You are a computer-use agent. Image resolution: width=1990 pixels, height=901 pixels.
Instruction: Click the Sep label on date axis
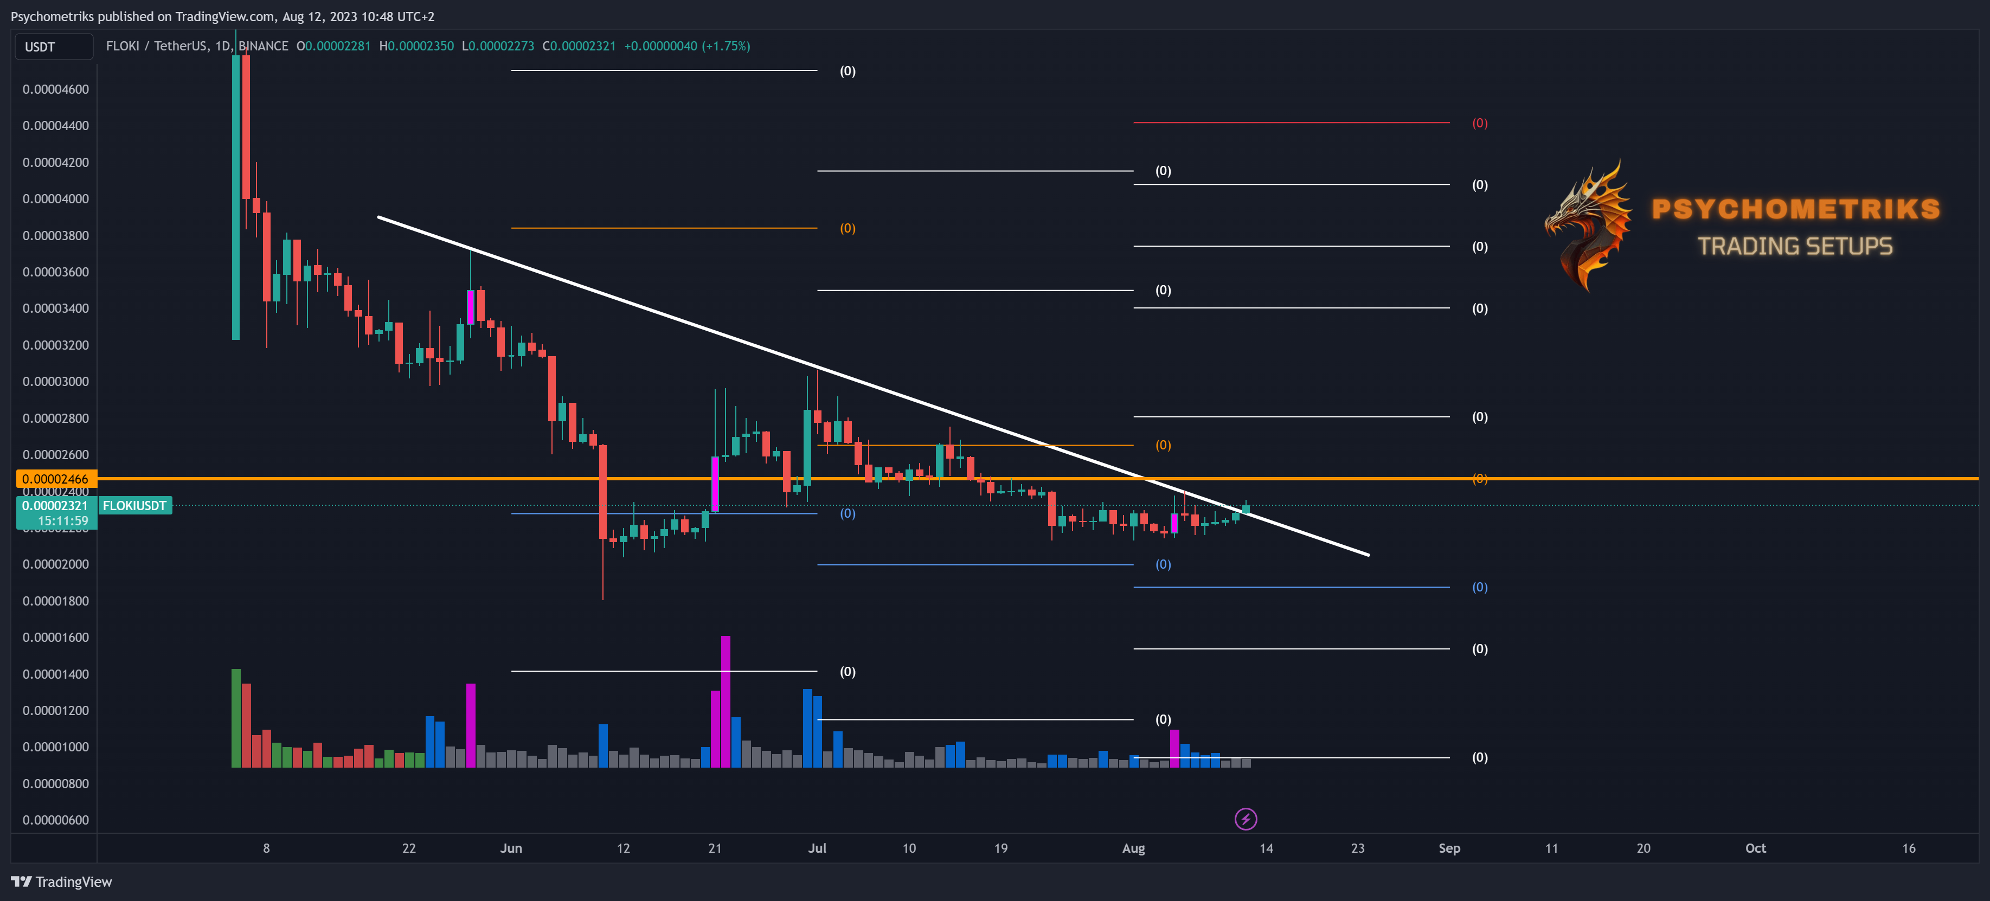[x=1449, y=848]
